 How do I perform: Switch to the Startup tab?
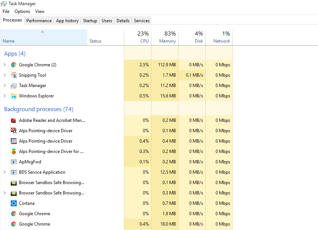pyautogui.click(x=90, y=20)
